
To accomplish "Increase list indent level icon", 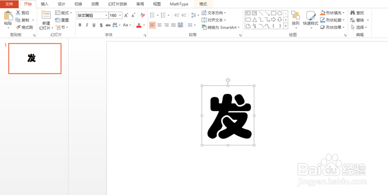I will pos(184,16).
